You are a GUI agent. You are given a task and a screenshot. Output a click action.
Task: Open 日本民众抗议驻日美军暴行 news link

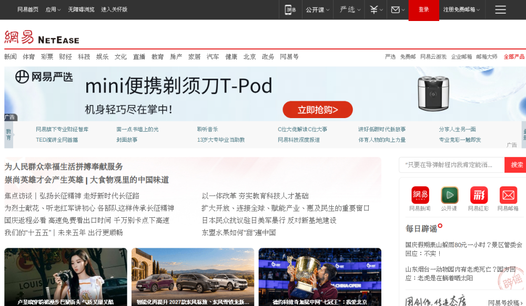[x=269, y=220]
